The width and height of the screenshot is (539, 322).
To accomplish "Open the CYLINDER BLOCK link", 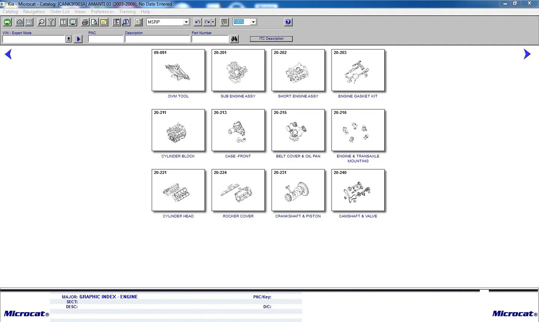I will tap(178, 156).
